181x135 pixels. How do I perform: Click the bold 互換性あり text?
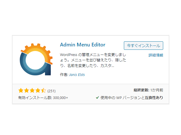tap(154, 98)
